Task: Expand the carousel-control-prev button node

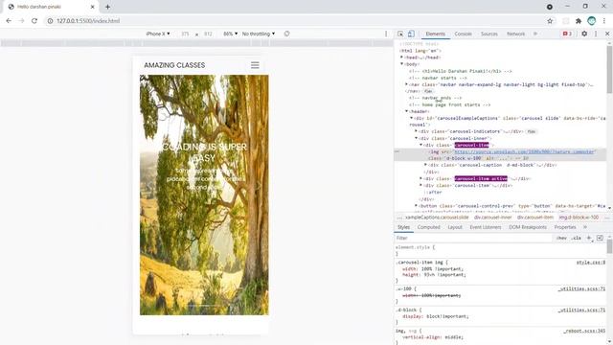Action: coord(416,206)
